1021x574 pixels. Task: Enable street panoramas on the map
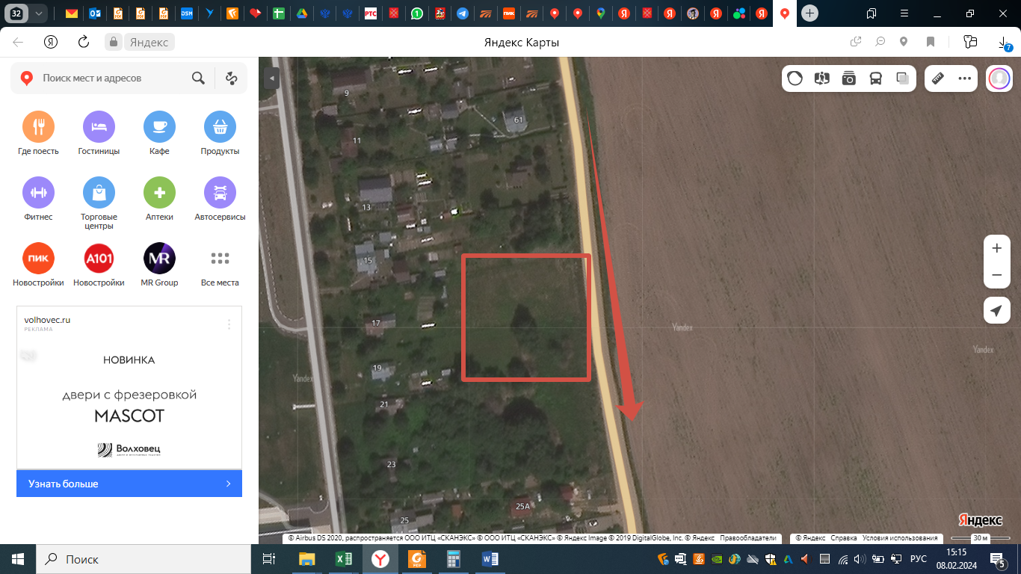[822, 78]
